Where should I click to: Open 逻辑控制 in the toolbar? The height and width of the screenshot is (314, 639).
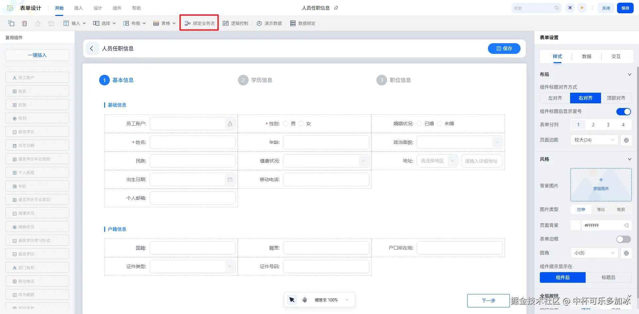(235, 23)
